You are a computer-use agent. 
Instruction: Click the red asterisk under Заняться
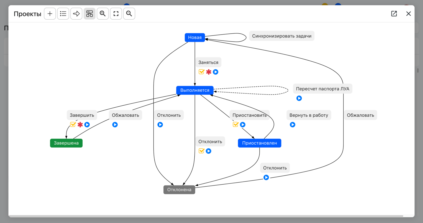click(x=209, y=72)
